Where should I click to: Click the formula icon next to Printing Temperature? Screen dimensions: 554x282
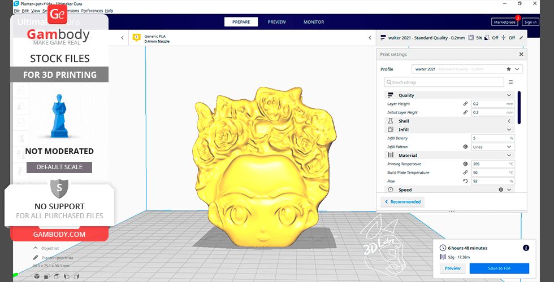click(465, 164)
